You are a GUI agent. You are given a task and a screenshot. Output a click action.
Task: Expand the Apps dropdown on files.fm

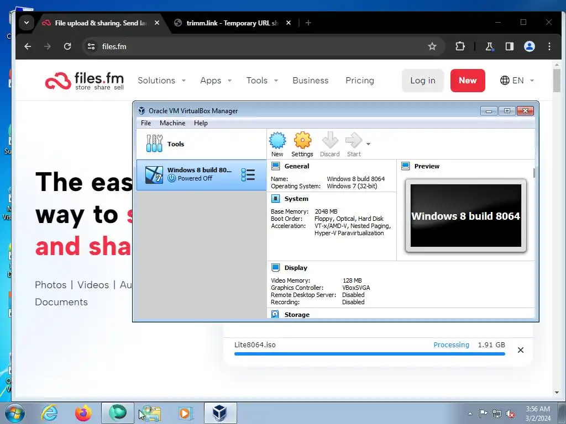point(216,81)
